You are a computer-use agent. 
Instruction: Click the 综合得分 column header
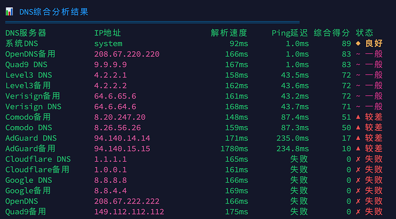point(332,33)
